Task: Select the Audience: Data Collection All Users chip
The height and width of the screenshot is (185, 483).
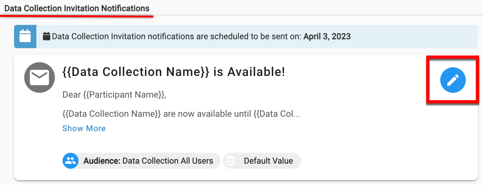Action: point(142,161)
